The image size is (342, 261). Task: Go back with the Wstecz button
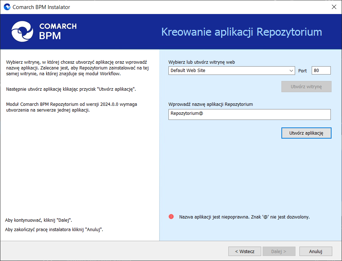(245, 251)
